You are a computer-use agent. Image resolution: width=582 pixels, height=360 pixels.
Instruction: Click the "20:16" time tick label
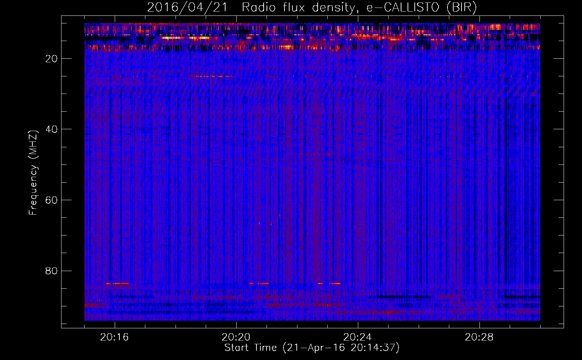point(114,337)
